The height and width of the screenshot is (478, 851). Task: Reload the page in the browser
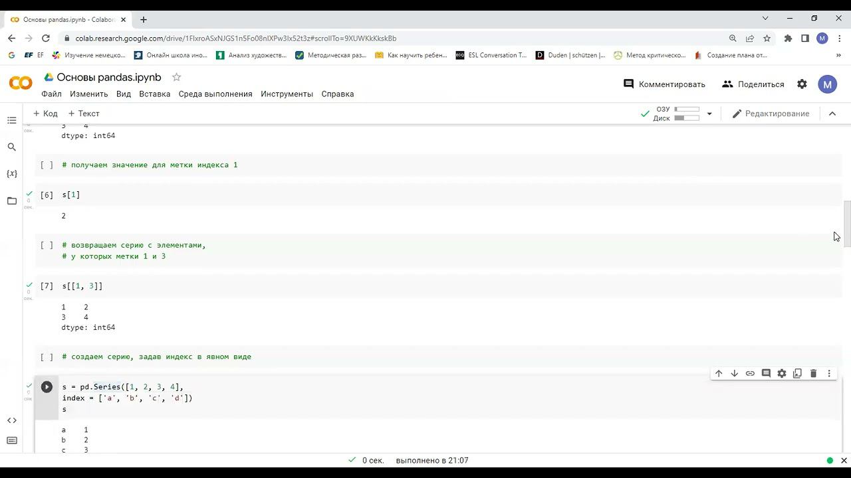(x=46, y=39)
